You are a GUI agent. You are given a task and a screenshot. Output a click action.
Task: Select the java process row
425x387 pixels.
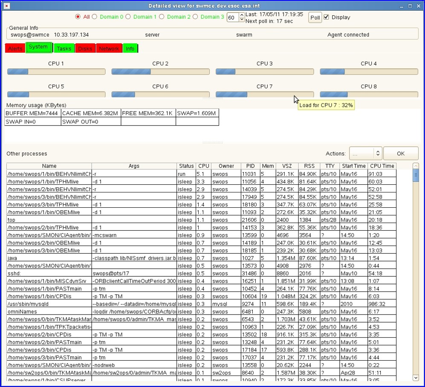point(201,258)
